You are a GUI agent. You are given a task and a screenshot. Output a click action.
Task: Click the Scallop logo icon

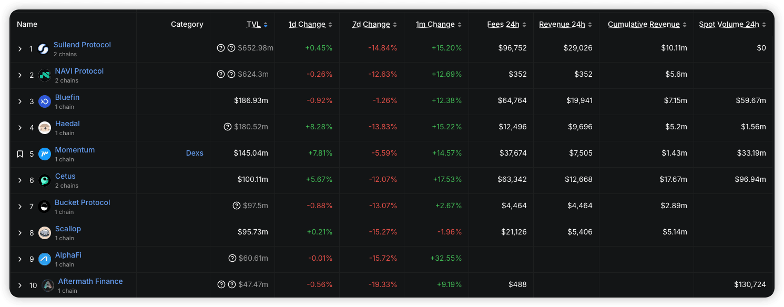(x=45, y=233)
